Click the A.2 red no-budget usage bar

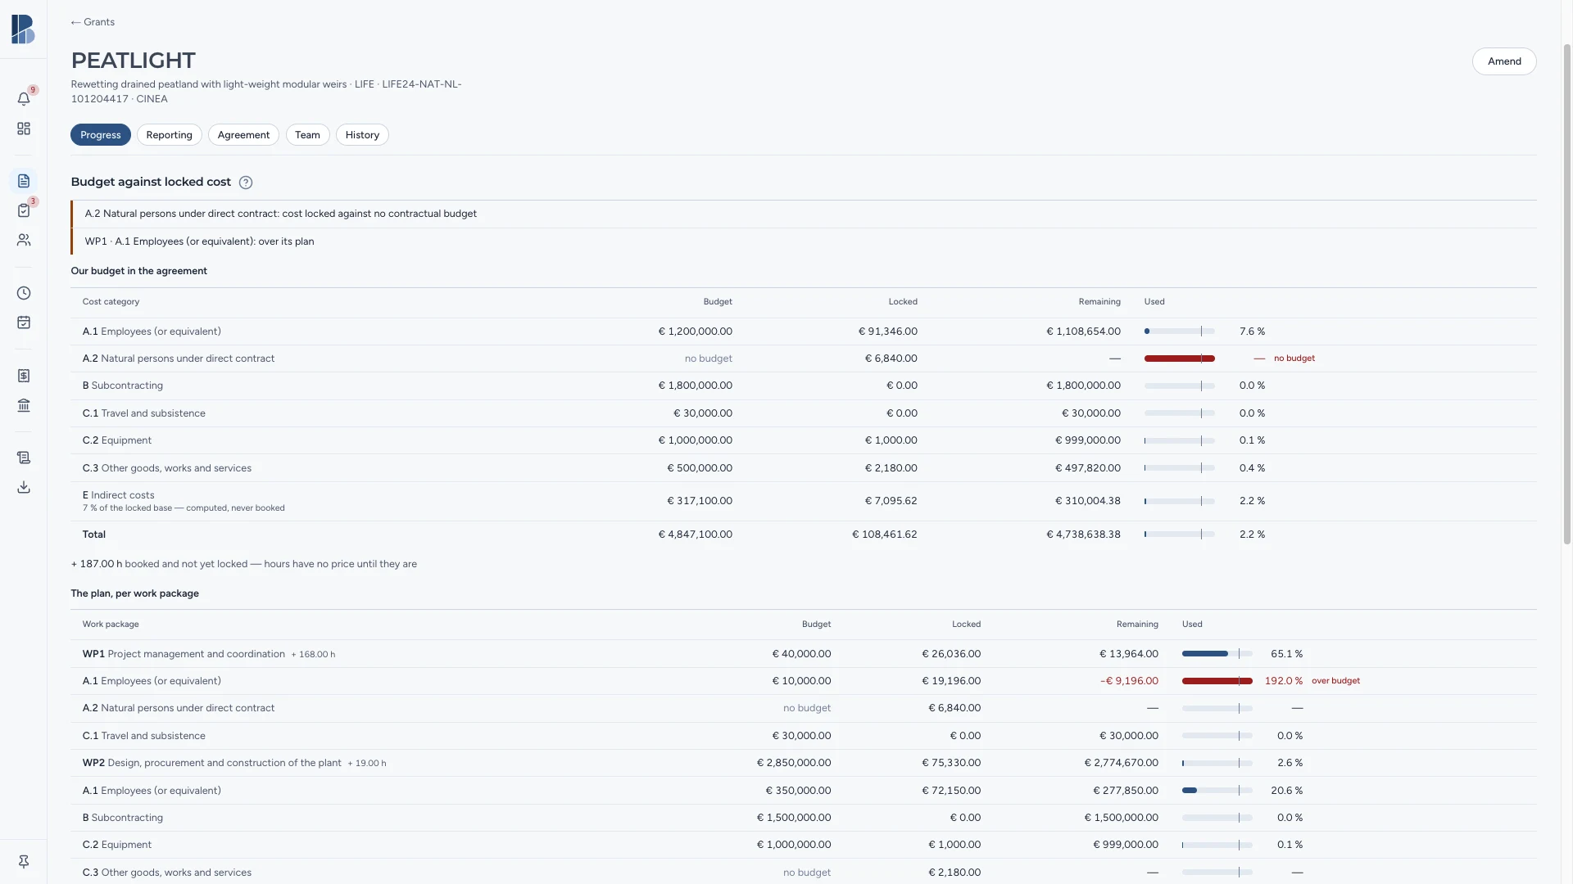(x=1179, y=359)
